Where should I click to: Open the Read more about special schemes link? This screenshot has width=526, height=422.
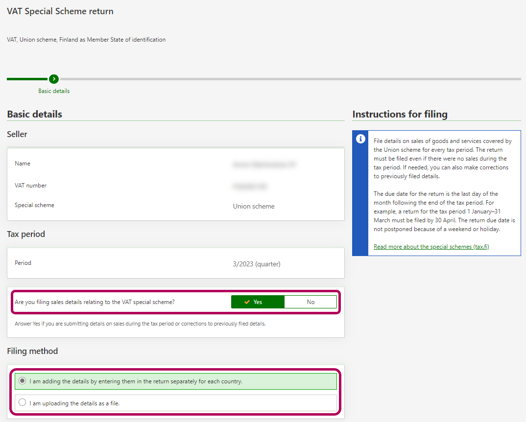point(431,247)
